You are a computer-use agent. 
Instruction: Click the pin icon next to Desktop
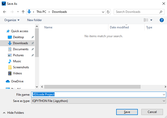(x=33, y=37)
